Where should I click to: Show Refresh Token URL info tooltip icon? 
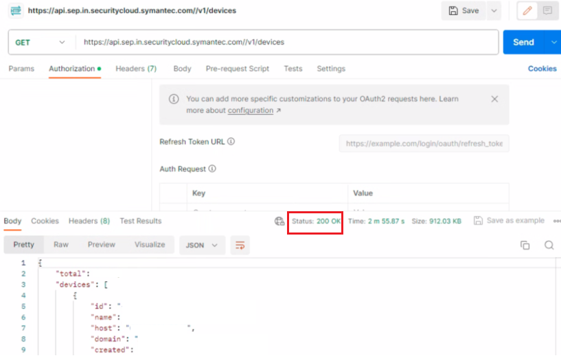[x=231, y=141]
